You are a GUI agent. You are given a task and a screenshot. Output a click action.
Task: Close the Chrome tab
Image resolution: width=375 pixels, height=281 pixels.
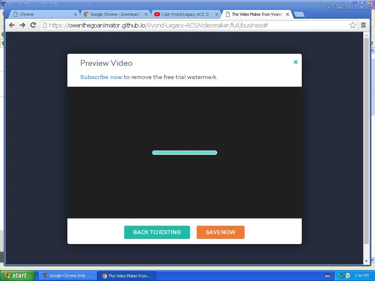coord(75,14)
